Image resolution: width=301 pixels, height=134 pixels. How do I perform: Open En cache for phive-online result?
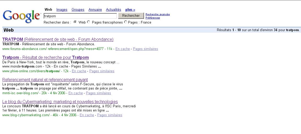tap(79, 71)
